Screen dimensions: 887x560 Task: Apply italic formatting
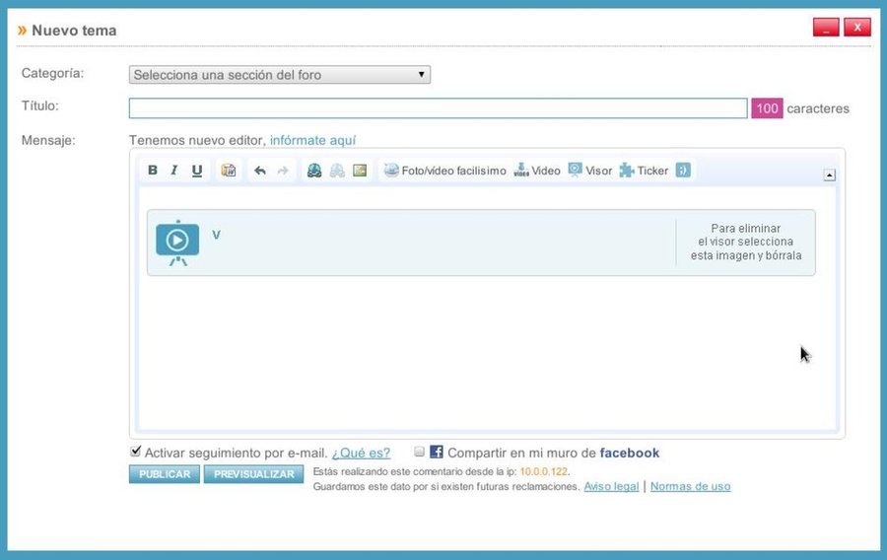(x=173, y=171)
